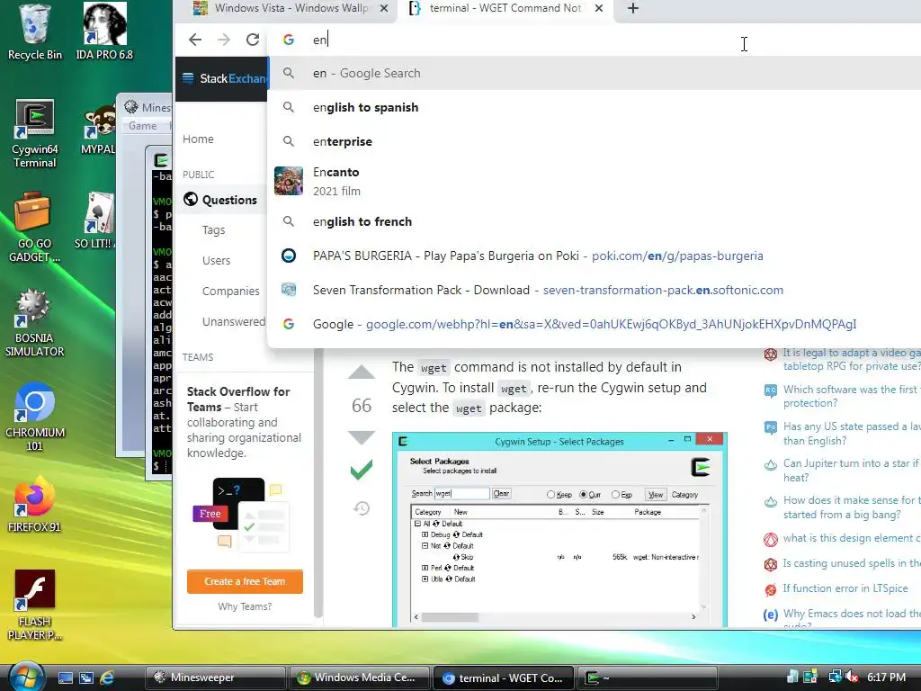
Task: Open the Recycle Bin desktop icon
Action: point(35,32)
